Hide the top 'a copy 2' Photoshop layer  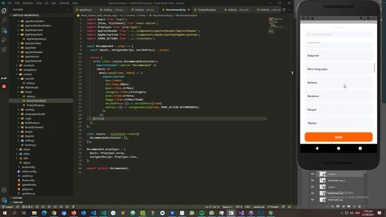(x=312, y=174)
